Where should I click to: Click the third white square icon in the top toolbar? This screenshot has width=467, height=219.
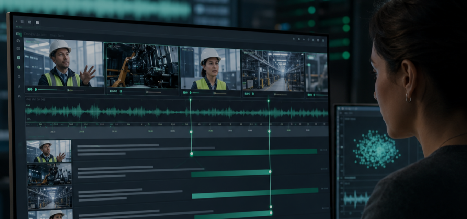click(37, 22)
